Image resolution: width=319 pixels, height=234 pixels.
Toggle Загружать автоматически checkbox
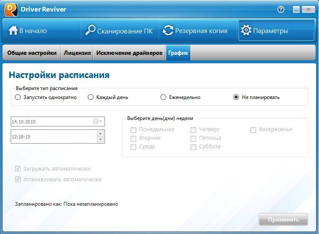coord(18,168)
